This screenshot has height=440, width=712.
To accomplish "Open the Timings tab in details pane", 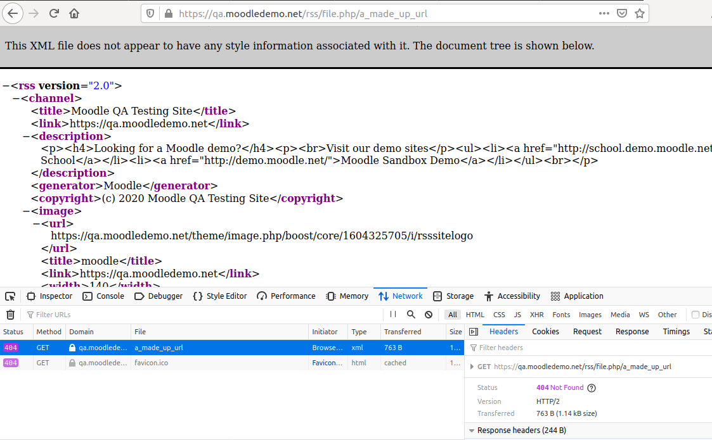I will (x=676, y=332).
